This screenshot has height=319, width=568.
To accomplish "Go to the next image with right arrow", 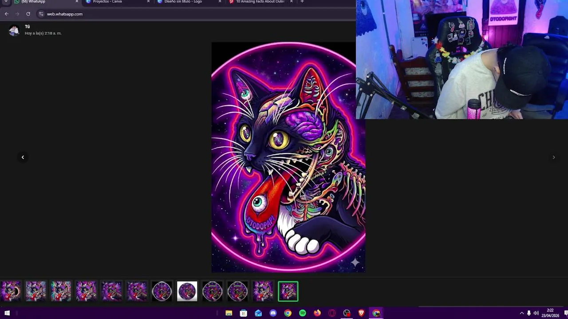I will coord(553,157).
